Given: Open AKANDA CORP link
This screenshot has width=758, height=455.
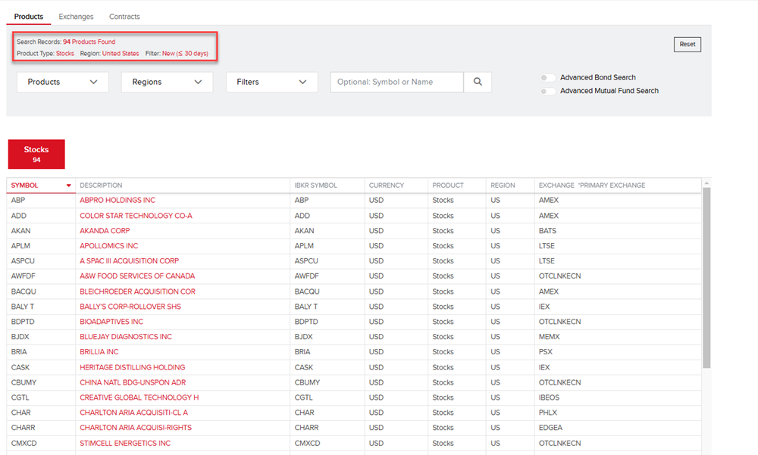Looking at the screenshot, I should [x=105, y=231].
